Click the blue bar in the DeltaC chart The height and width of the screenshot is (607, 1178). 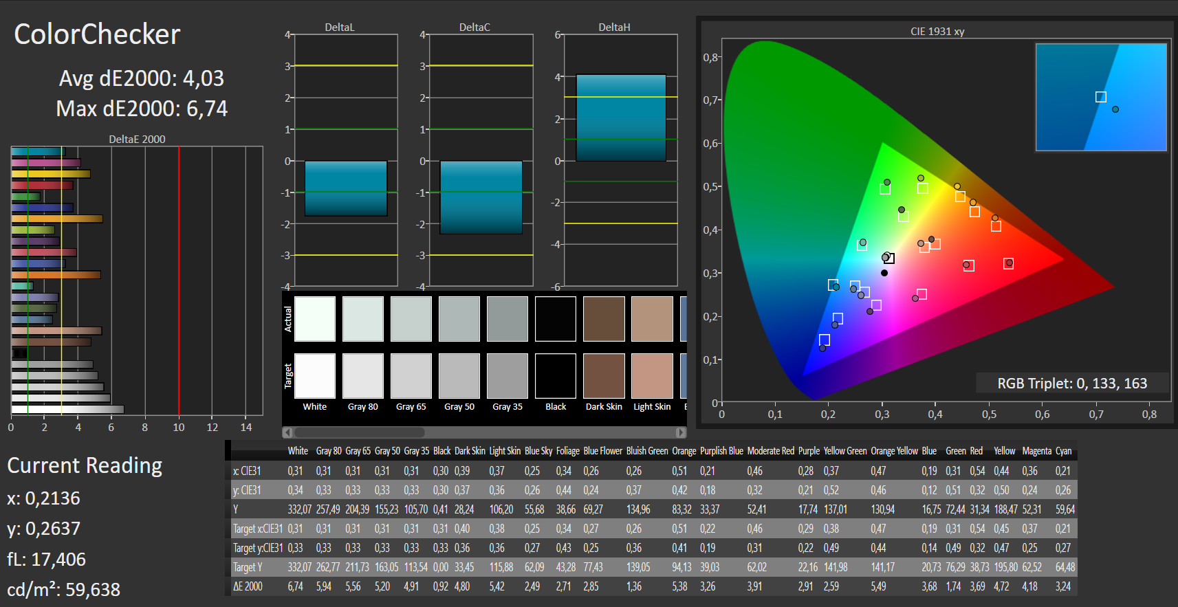click(481, 197)
